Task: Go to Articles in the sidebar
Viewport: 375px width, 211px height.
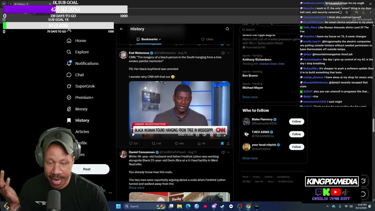Action: coord(82,132)
